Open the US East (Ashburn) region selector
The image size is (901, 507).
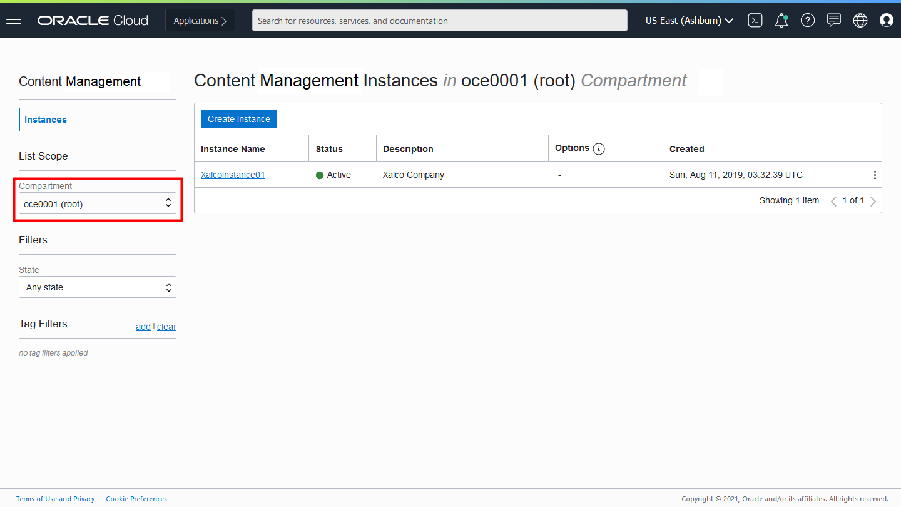[690, 21]
